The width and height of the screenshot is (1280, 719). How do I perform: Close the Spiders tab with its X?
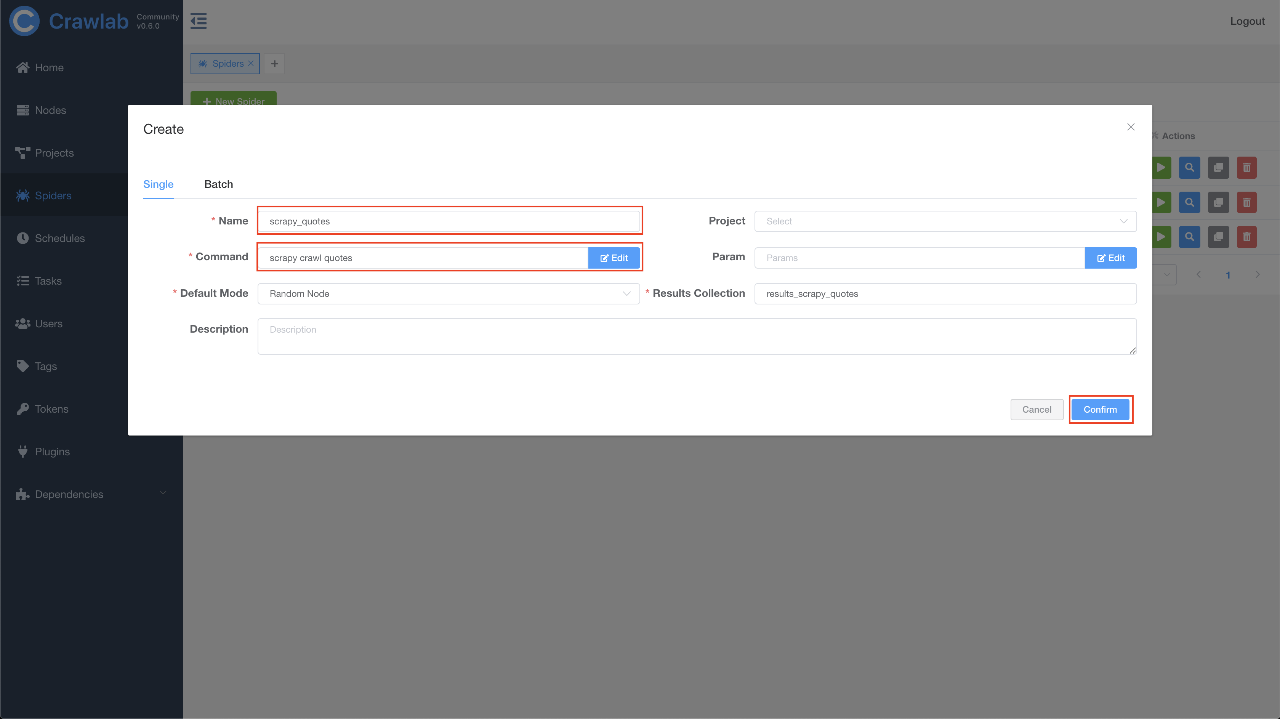tap(251, 64)
